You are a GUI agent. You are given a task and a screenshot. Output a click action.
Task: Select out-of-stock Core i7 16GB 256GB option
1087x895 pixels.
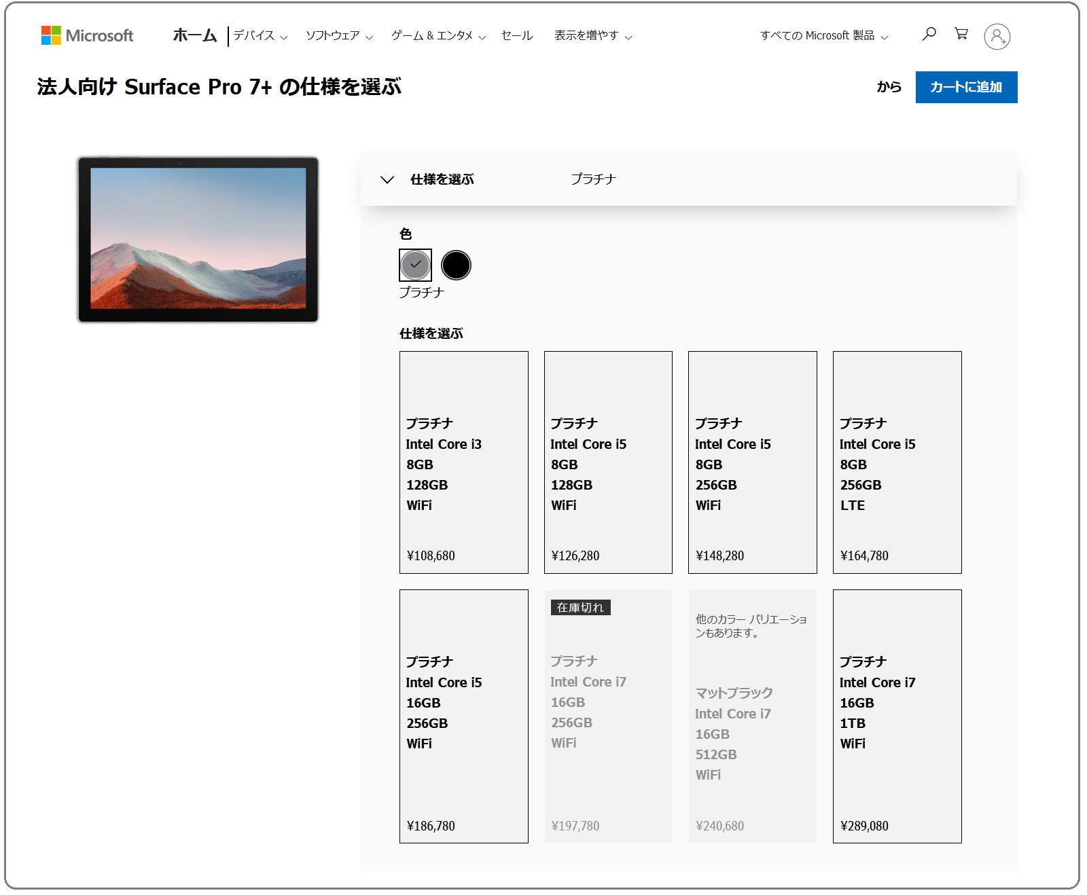(x=608, y=716)
